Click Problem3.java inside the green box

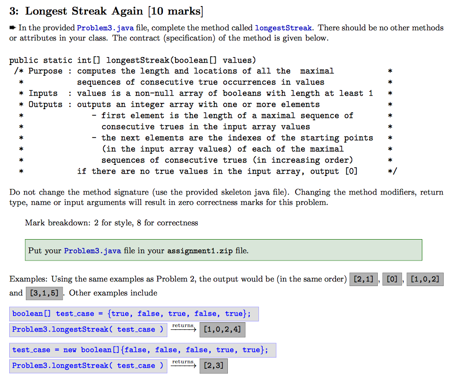point(92,251)
